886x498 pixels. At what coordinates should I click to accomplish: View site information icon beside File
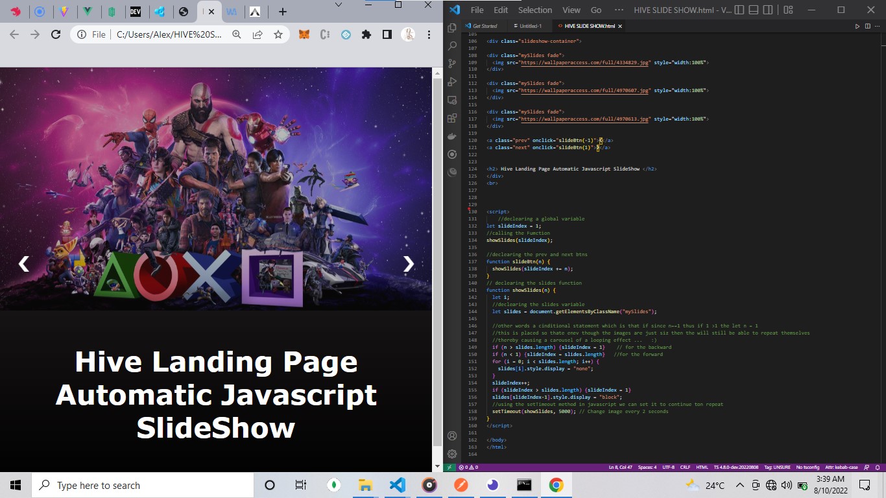[82, 34]
